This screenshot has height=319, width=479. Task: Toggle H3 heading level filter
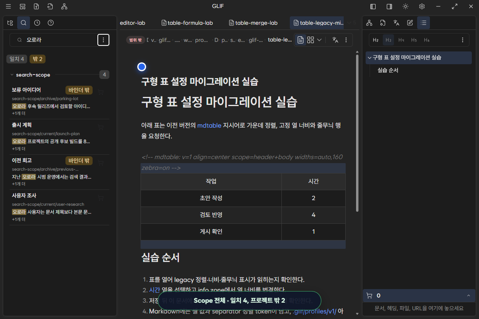tap(388, 40)
